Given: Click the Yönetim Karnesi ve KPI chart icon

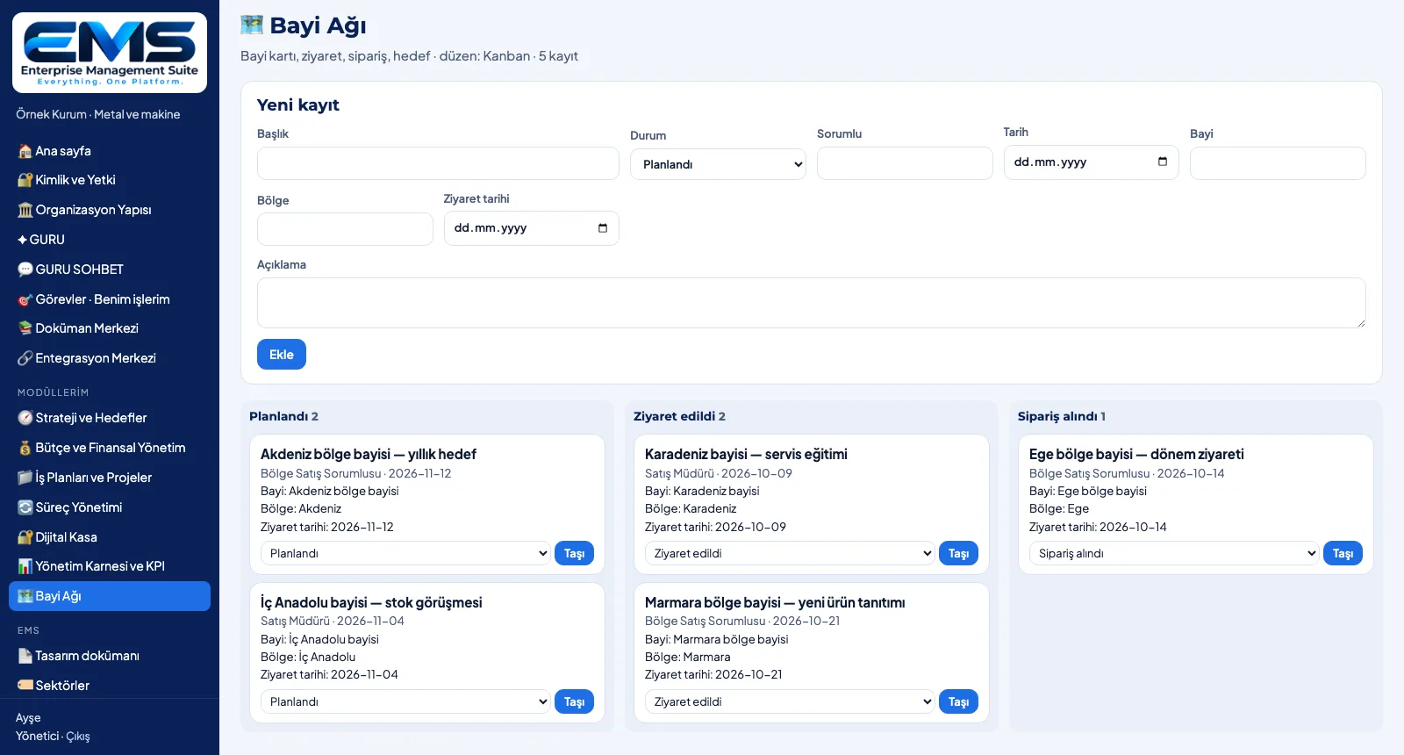Looking at the screenshot, I should pyautogui.click(x=25, y=566).
